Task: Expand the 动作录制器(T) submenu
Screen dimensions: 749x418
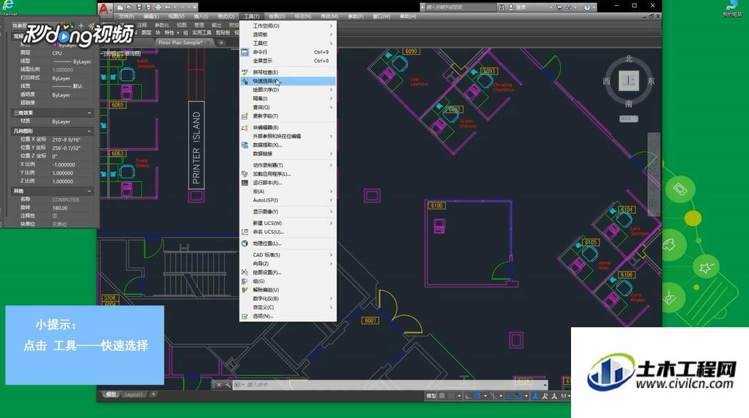Action: coord(288,165)
